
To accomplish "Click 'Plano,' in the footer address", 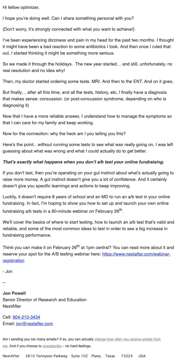I will (97, 356).
